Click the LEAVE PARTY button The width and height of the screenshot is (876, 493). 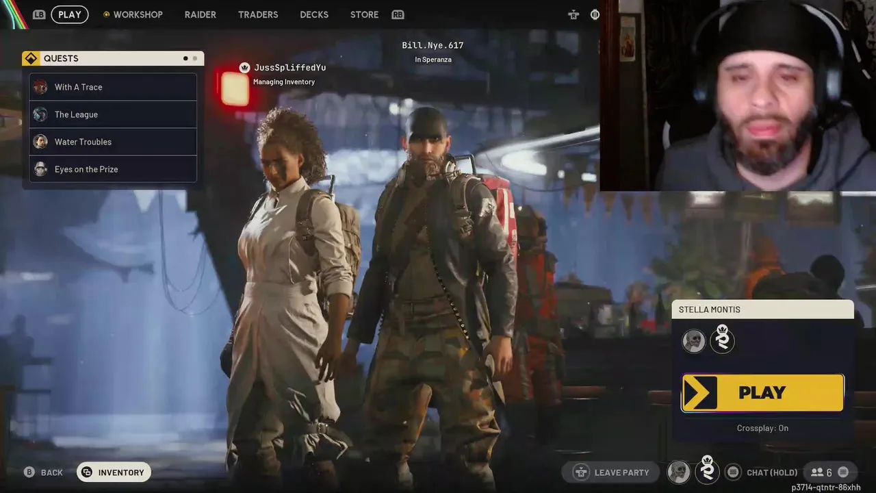tap(610, 472)
